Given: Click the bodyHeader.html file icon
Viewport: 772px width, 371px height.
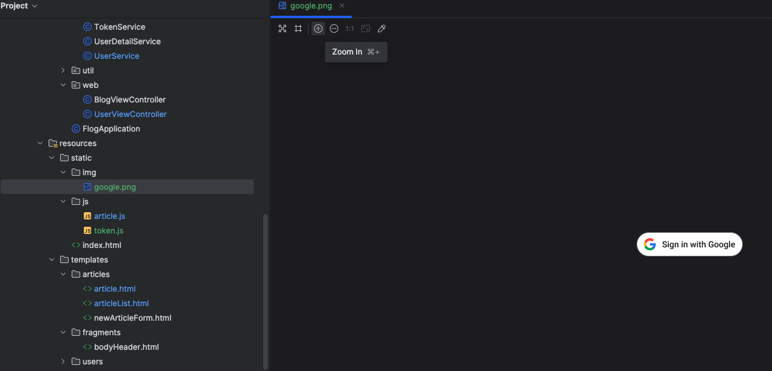Looking at the screenshot, I should pyautogui.click(x=87, y=347).
